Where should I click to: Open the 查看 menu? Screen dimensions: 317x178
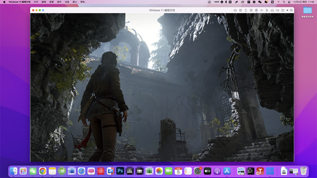52,2
